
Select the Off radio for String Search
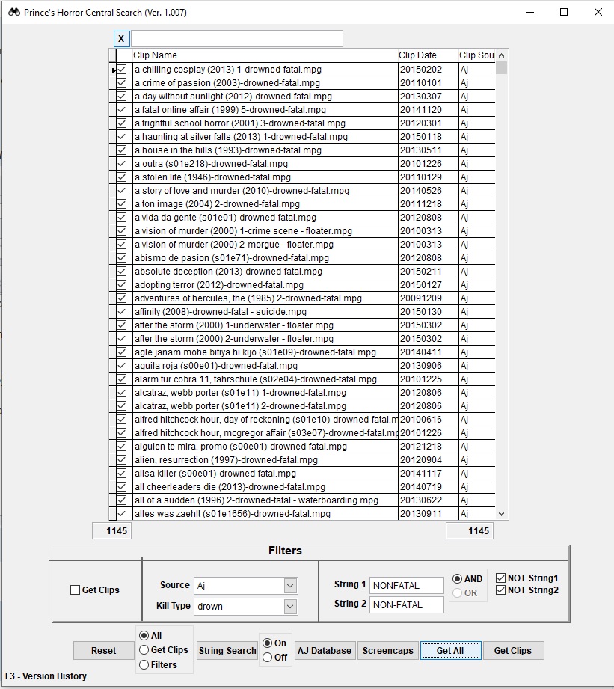tap(268, 658)
